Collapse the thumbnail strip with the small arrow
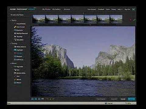Viewport: 146px width, 109px height. coord(83,13)
